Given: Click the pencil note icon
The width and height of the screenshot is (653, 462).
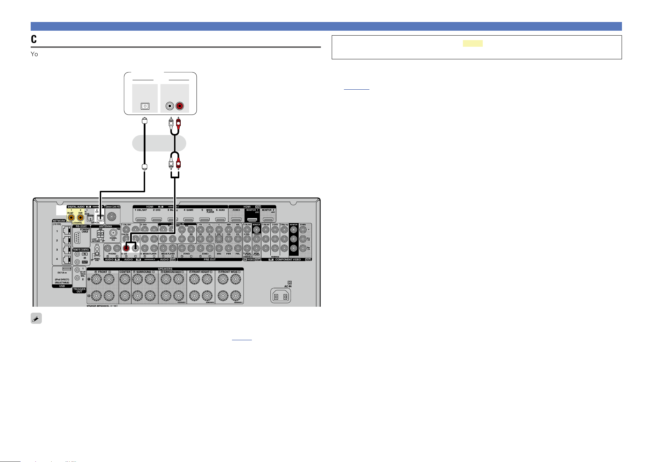Looking at the screenshot, I should click(x=36, y=318).
